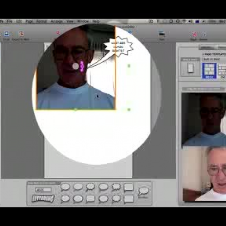Click the burst speech balloon on the comic panel
Screen dimensions: 226x226
[x=119, y=47]
